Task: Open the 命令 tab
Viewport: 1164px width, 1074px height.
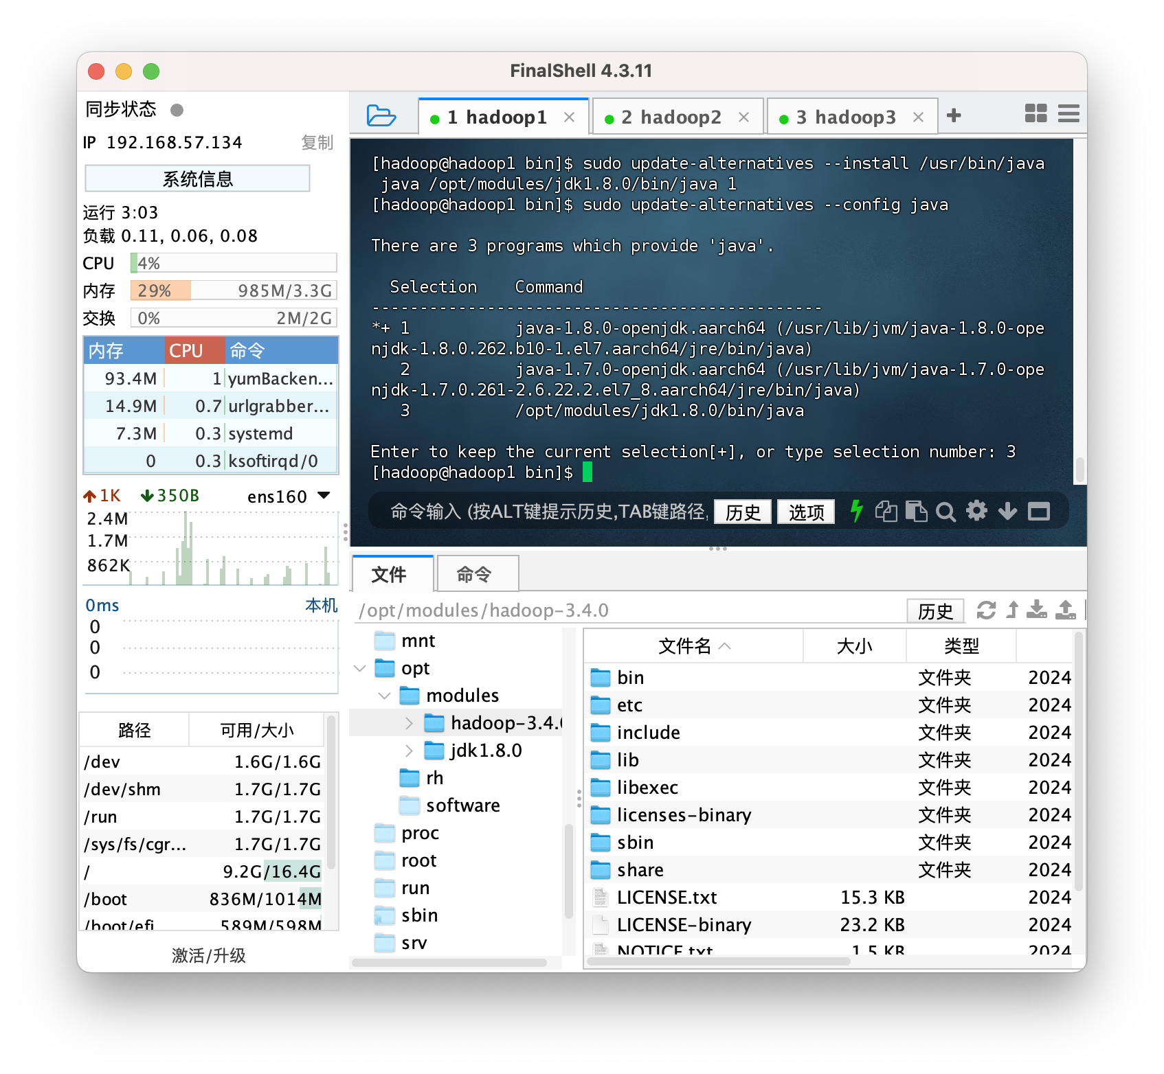Action: click(x=478, y=574)
